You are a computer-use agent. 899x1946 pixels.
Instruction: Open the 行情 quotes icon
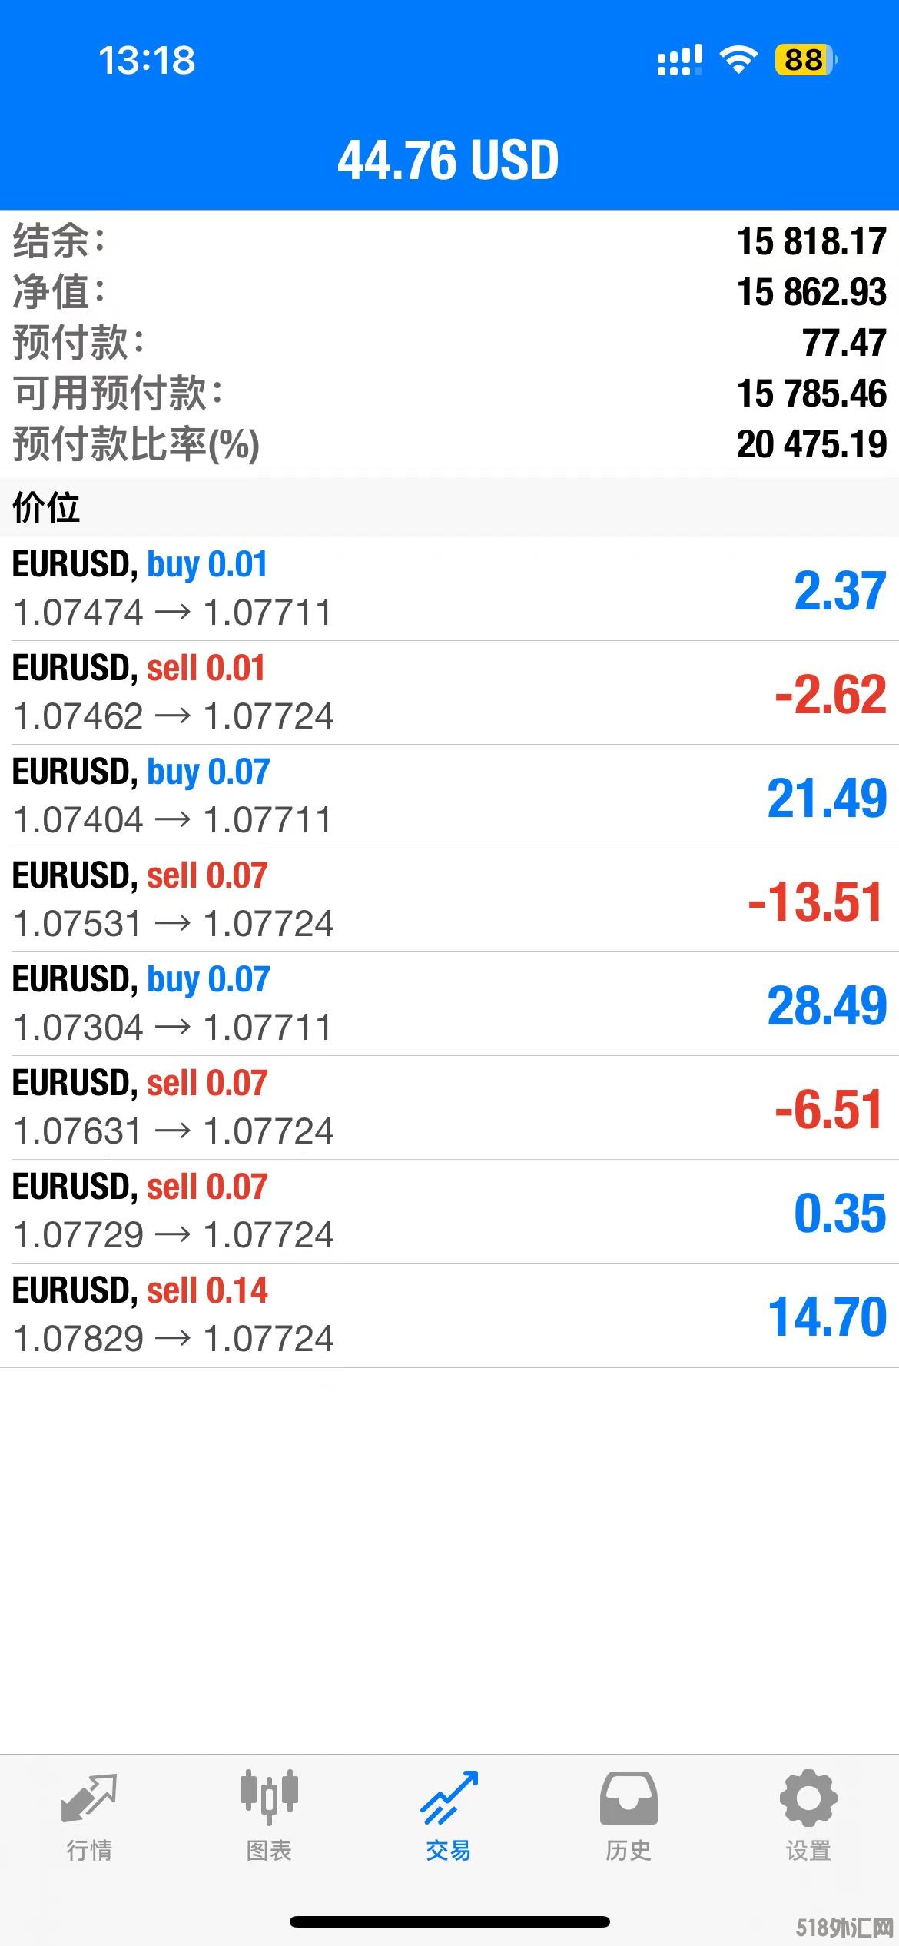89,1798
